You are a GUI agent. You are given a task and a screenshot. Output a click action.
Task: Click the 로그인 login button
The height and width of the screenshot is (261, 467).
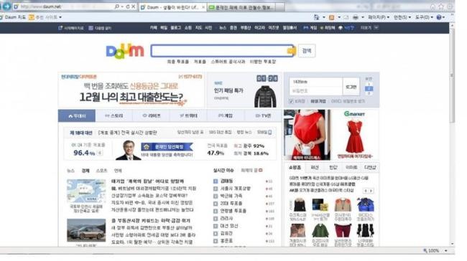coord(351,87)
